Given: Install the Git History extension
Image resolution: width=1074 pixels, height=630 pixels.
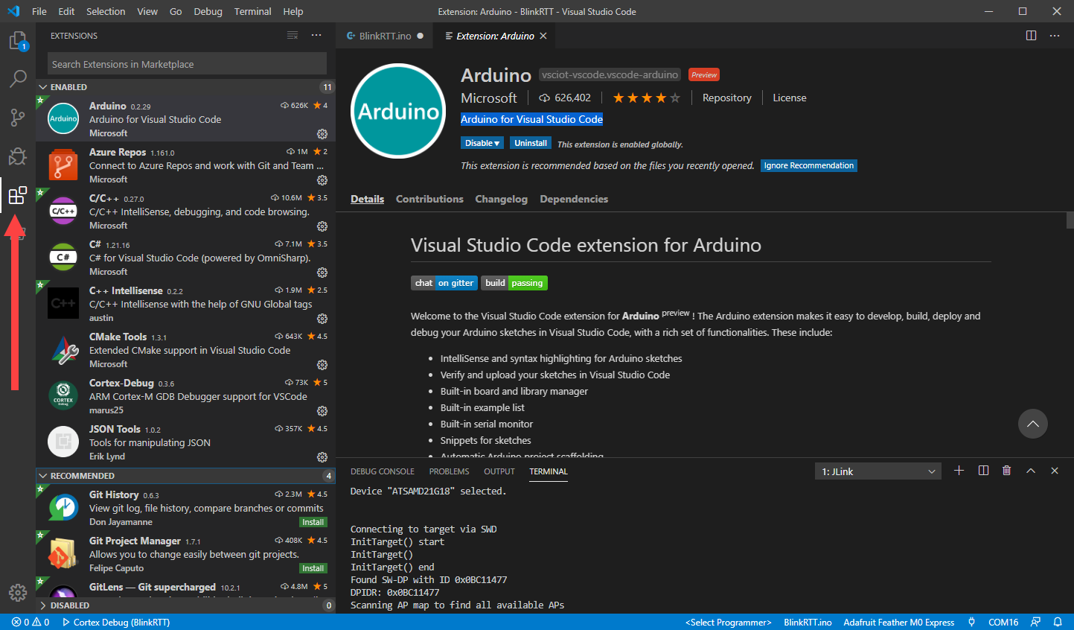Looking at the screenshot, I should [313, 522].
